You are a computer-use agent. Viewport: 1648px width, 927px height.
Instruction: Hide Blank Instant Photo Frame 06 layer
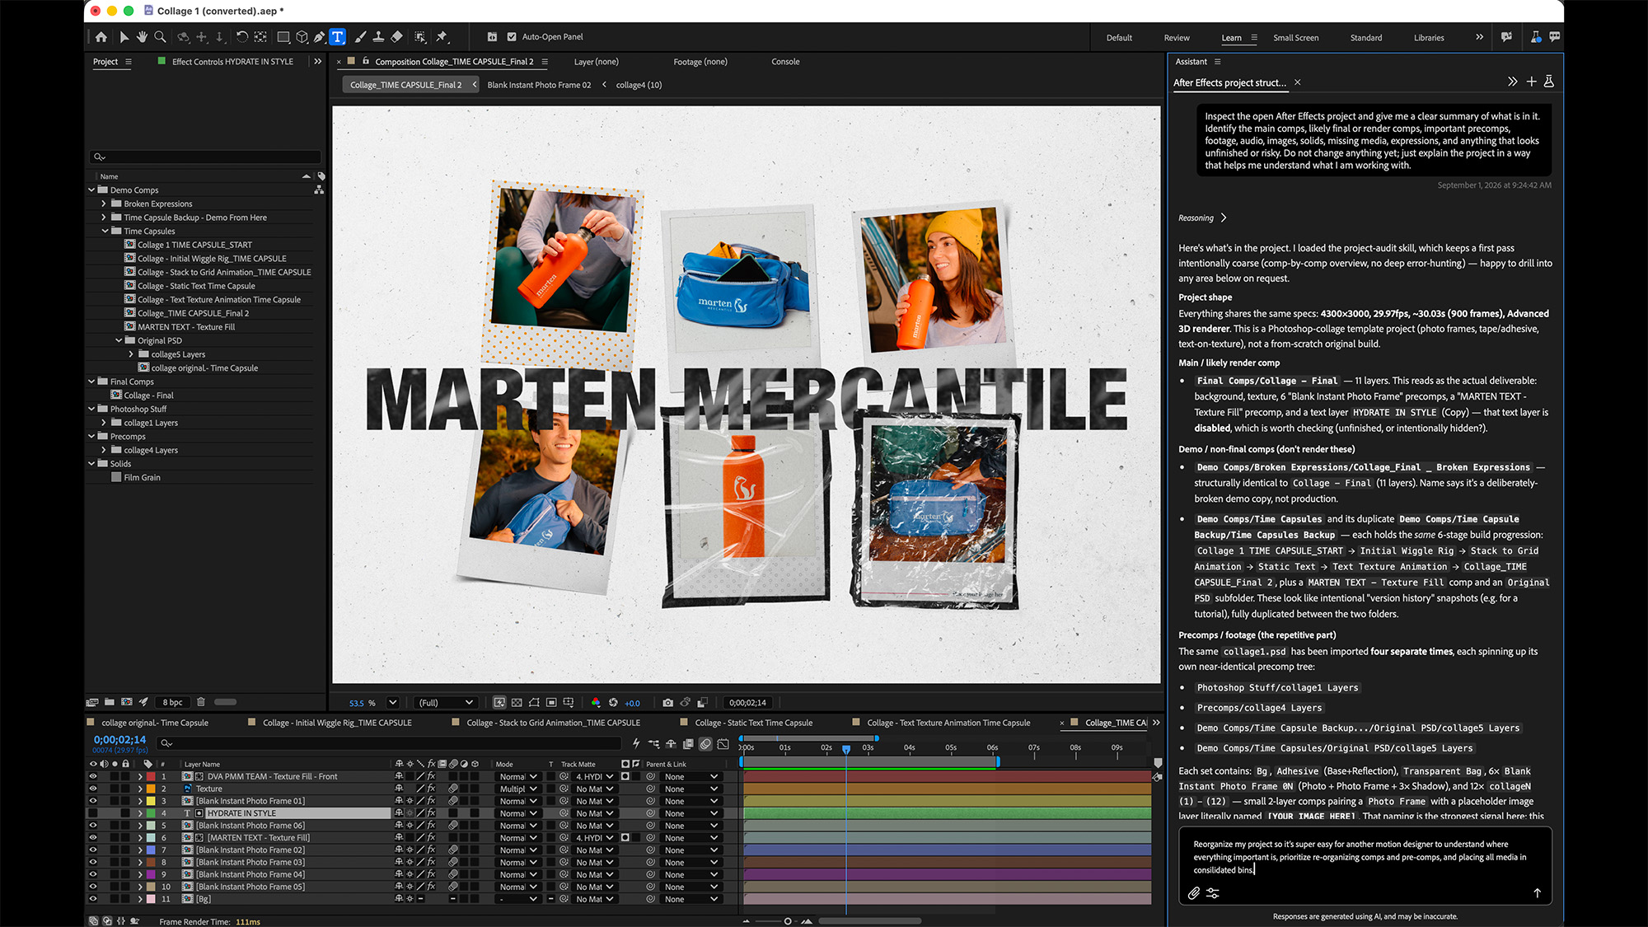(x=92, y=826)
